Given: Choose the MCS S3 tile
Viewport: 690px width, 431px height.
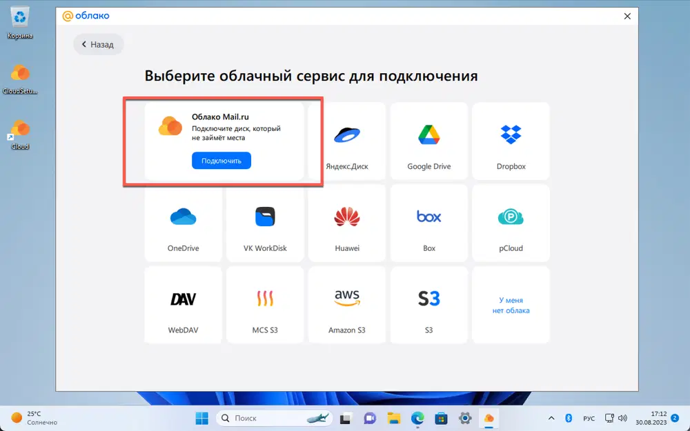Looking at the screenshot, I should [x=265, y=305].
